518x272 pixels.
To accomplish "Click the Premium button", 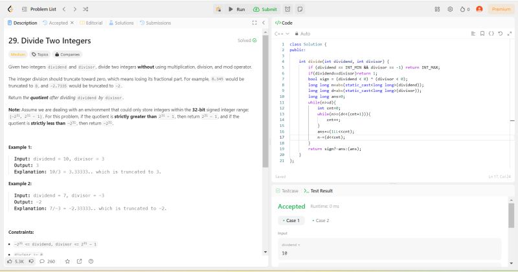I will [501, 9].
